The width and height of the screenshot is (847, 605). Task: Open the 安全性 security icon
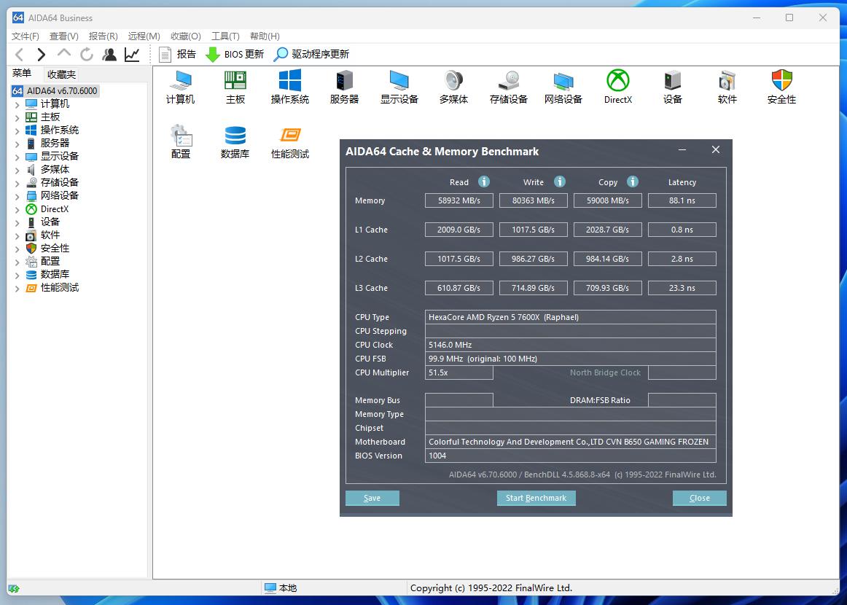coord(781,87)
